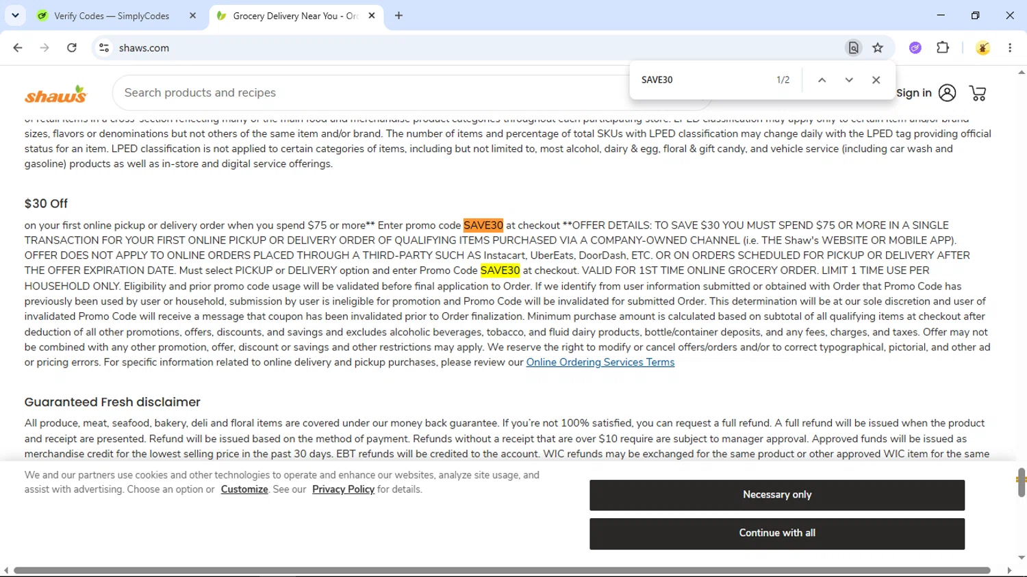Go back to the previous page

pyautogui.click(x=18, y=48)
